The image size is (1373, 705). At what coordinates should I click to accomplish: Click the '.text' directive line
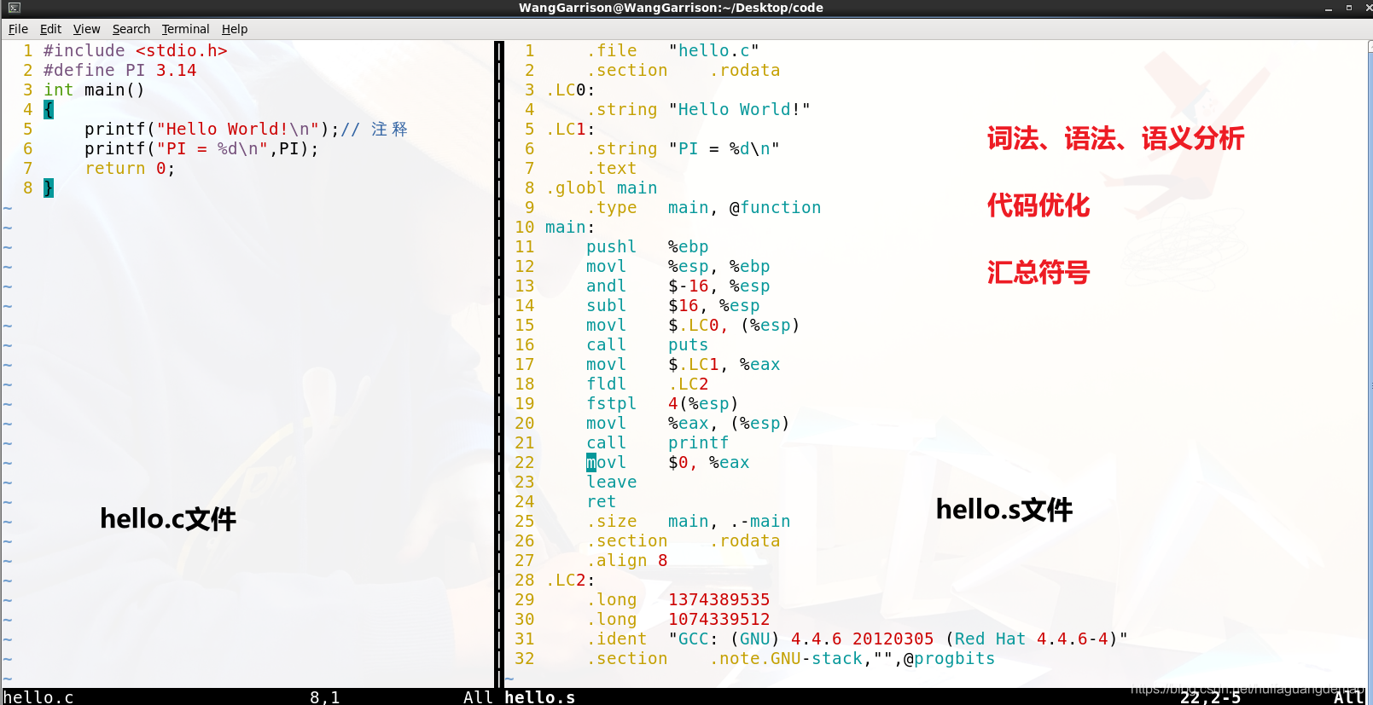(x=611, y=168)
